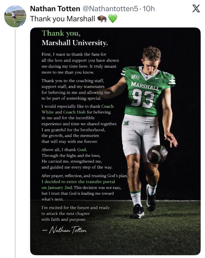The height and width of the screenshot is (258, 205).
Task: Open Nathan Totten's profile avatar
Action: coord(15,16)
